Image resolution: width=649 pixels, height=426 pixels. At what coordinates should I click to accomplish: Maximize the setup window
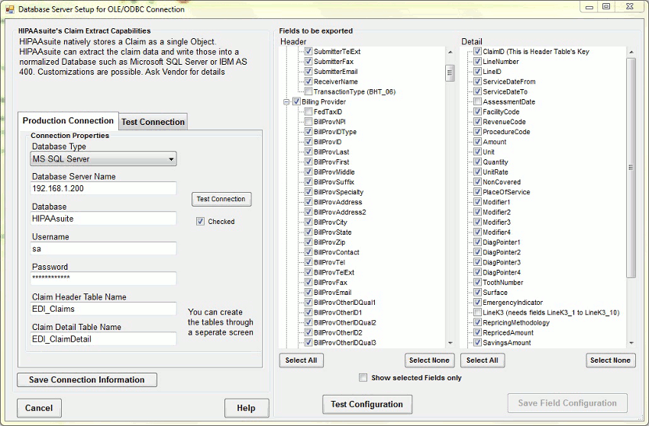(605, 7)
